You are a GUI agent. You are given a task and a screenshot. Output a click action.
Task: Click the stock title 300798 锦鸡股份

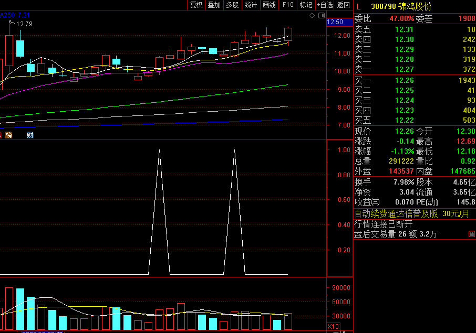point(401,7)
